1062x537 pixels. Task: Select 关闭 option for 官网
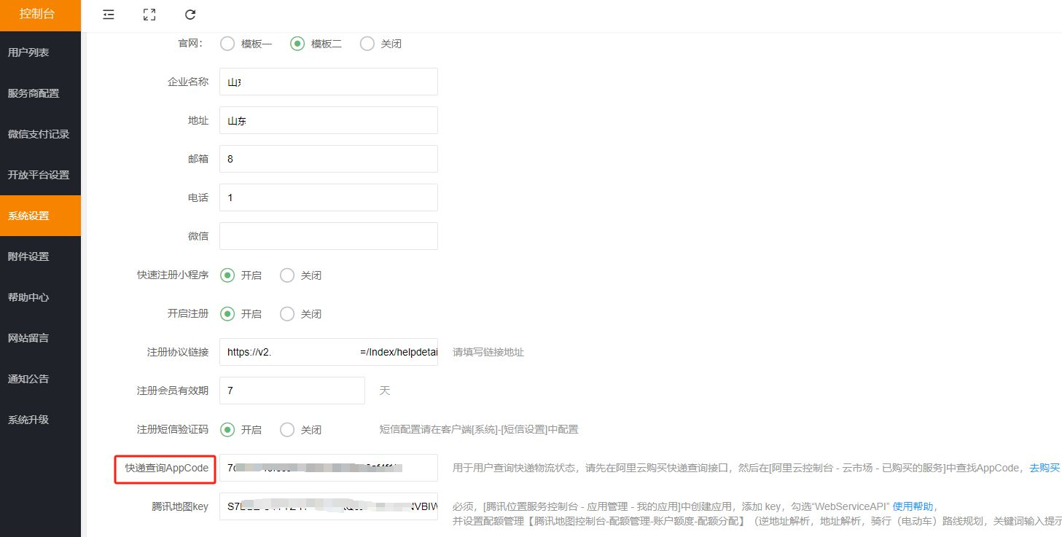point(367,44)
